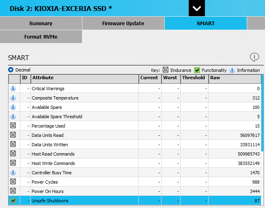The height and width of the screenshot is (208, 265).
Task: Click raw value 312
Action: click(256, 98)
